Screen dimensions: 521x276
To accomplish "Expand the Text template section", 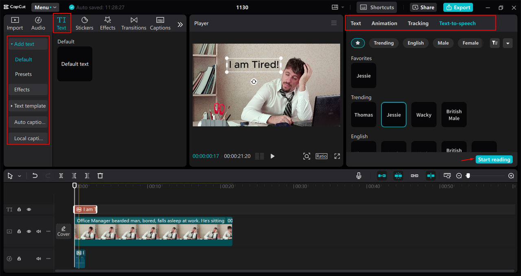I will coord(28,106).
